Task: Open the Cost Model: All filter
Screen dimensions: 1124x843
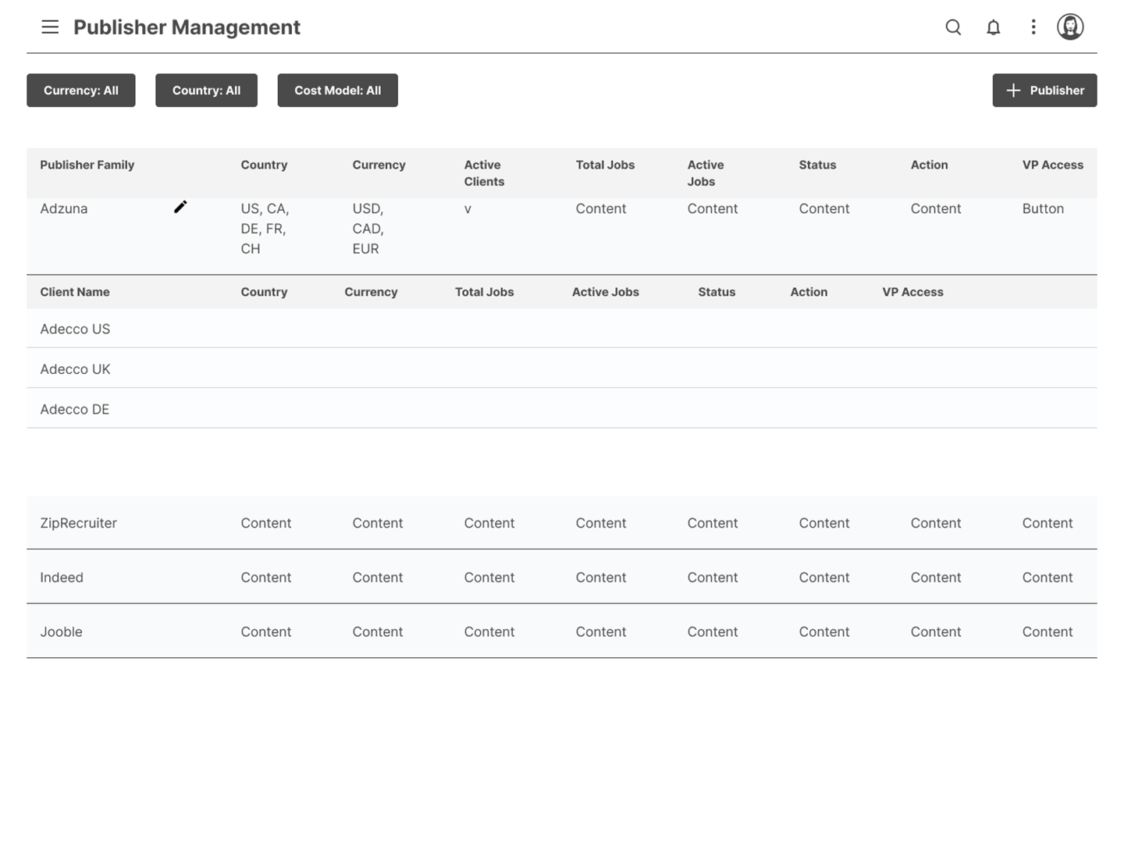Action: (337, 91)
